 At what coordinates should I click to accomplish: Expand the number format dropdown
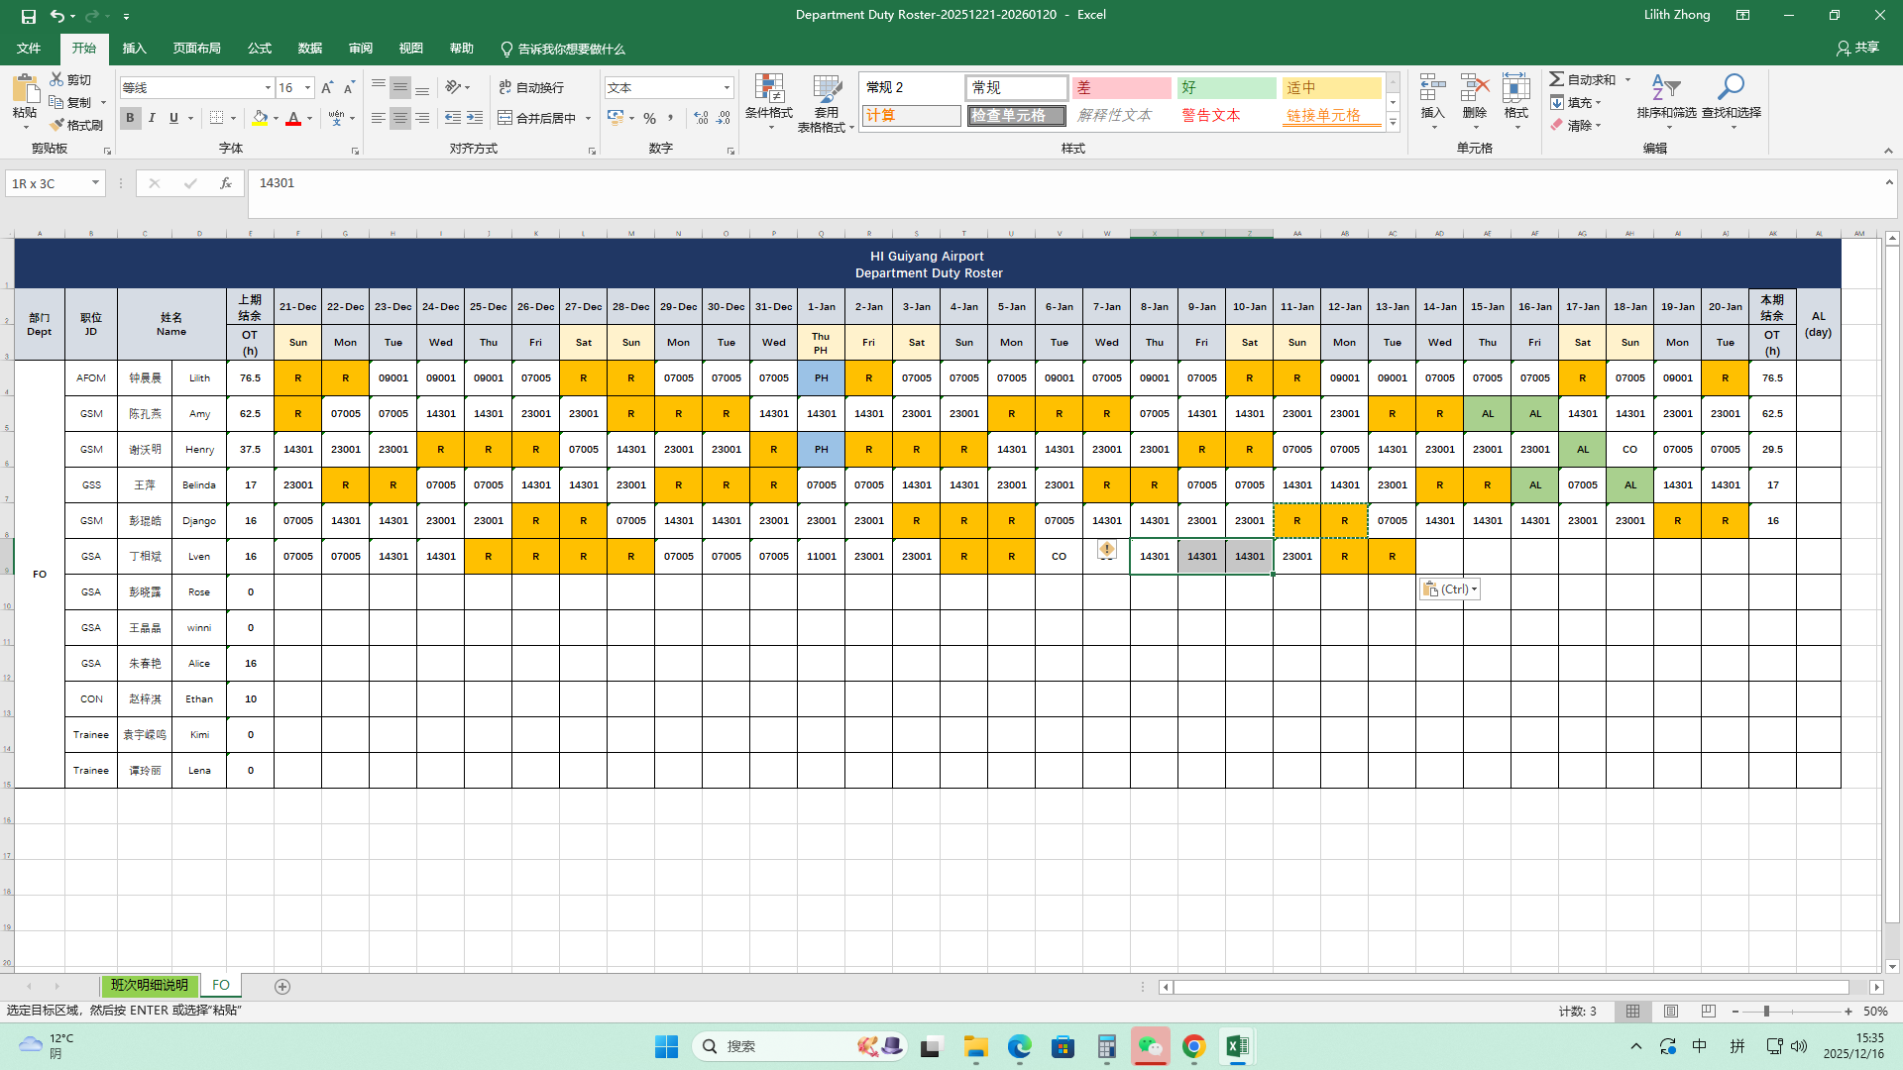click(727, 88)
